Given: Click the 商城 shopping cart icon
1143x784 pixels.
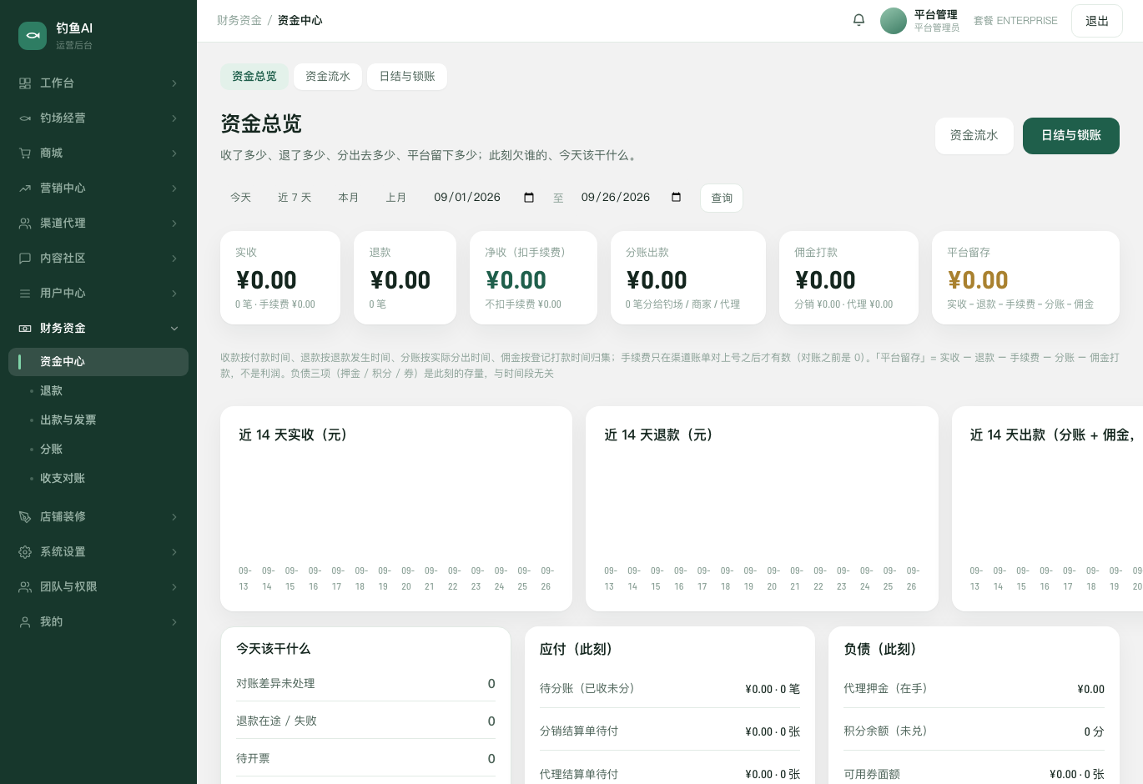Looking at the screenshot, I should (25, 153).
